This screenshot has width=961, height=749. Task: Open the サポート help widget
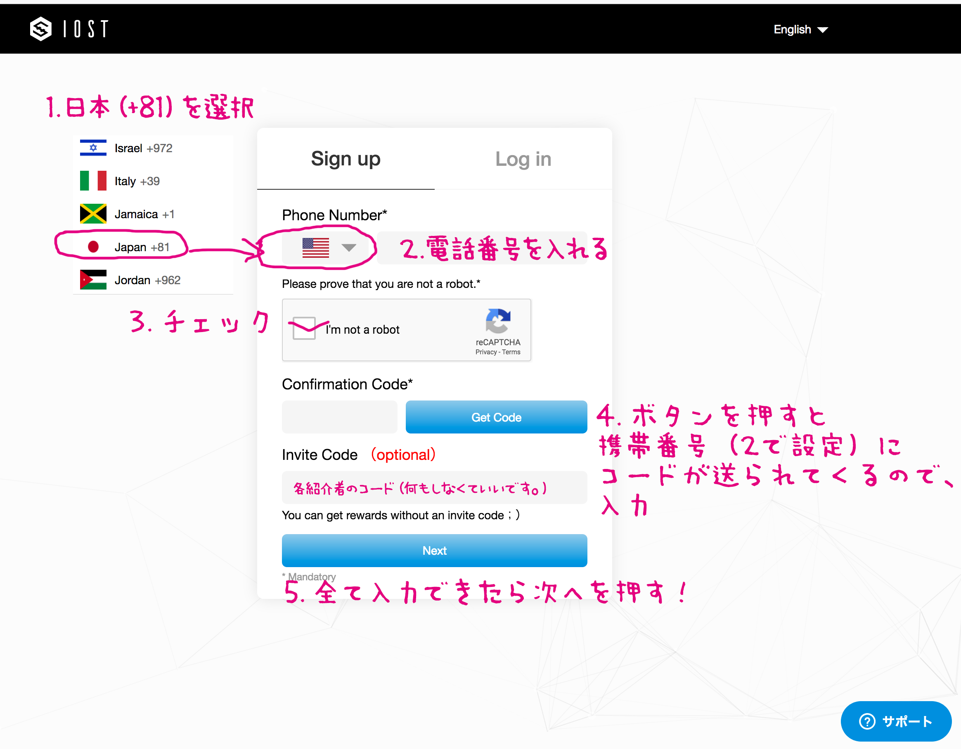895,721
